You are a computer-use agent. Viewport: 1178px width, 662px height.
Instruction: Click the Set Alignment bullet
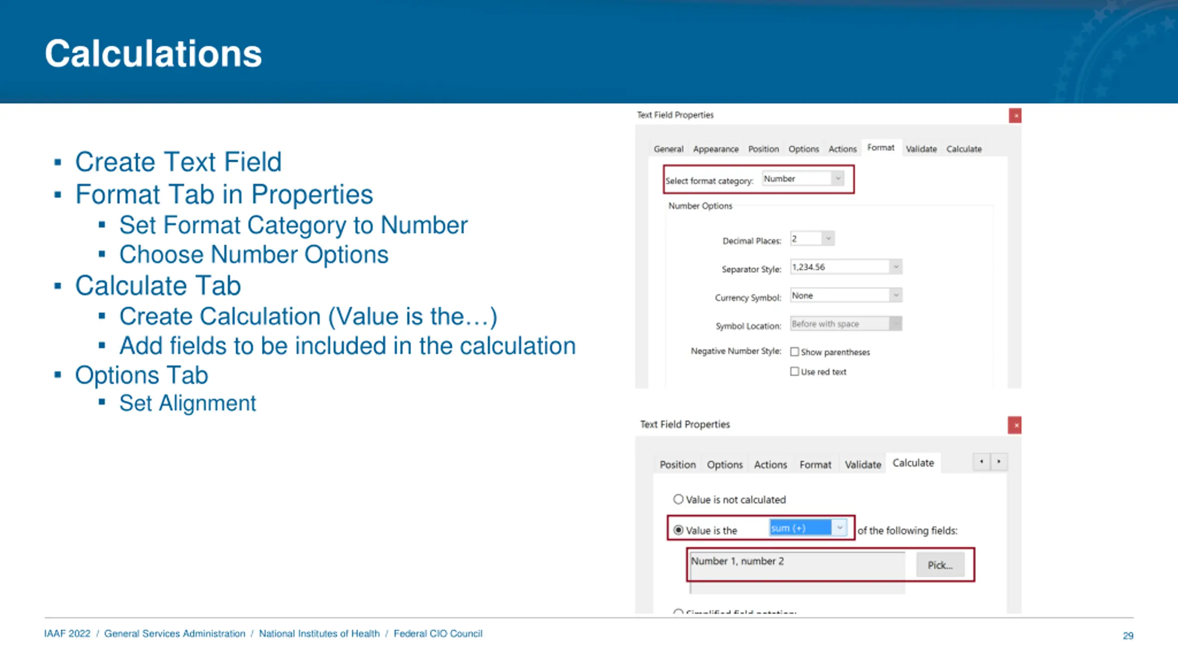pyautogui.click(x=188, y=403)
